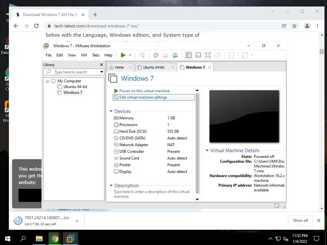The image size is (327, 245).
Task: Open the File menu
Action: [x=49, y=55]
